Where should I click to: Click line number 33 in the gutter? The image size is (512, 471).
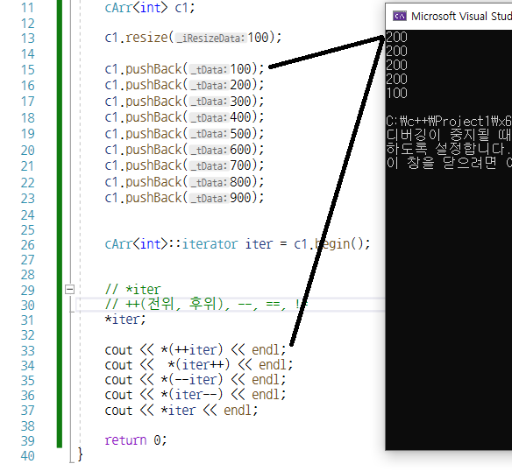(x=28, y=351)
